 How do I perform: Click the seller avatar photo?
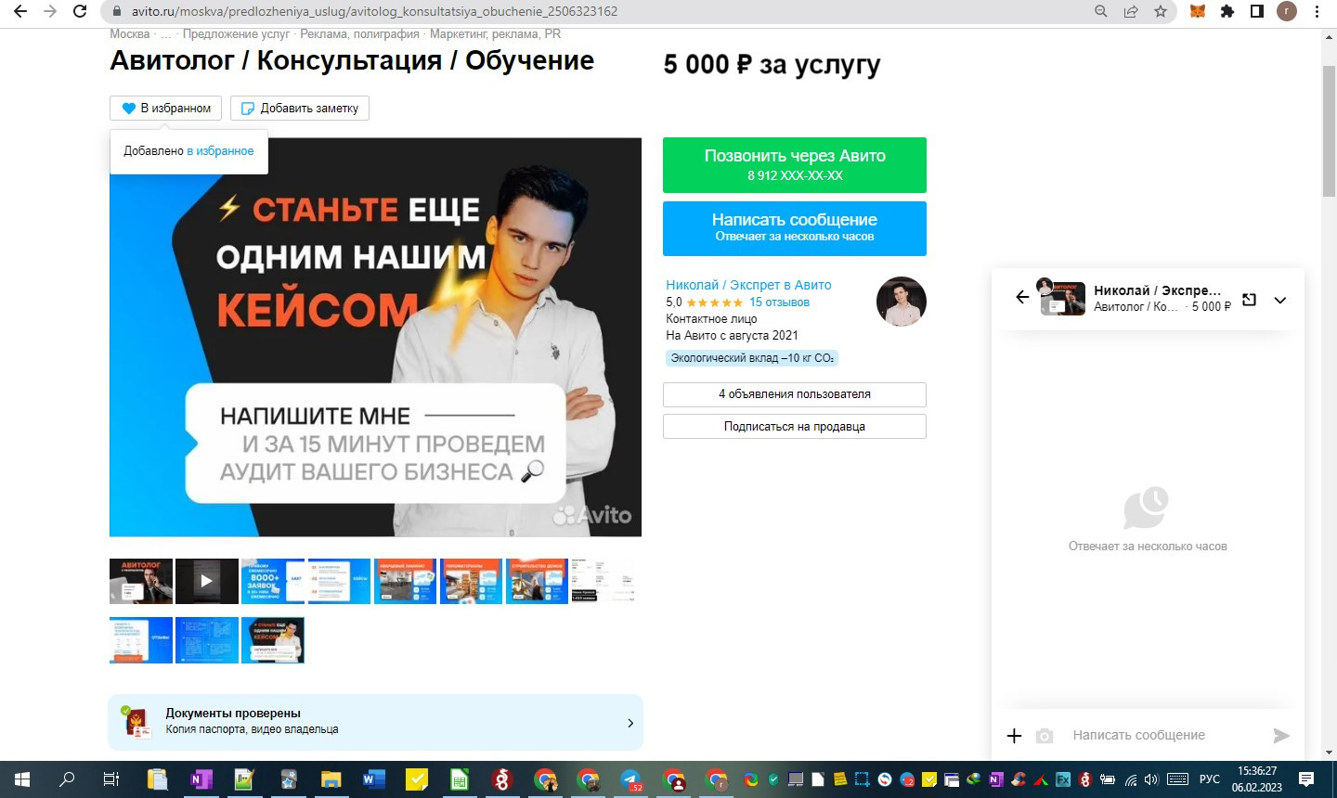[902, 302]
